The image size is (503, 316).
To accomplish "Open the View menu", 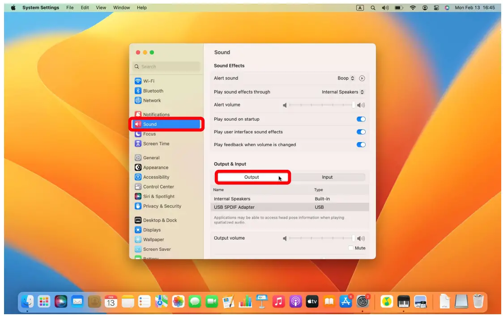I will [x=101, y=8].
